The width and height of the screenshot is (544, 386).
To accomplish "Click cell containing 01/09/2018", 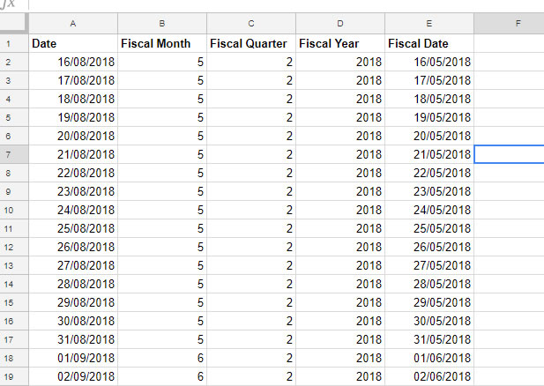I will pos(73,358).
